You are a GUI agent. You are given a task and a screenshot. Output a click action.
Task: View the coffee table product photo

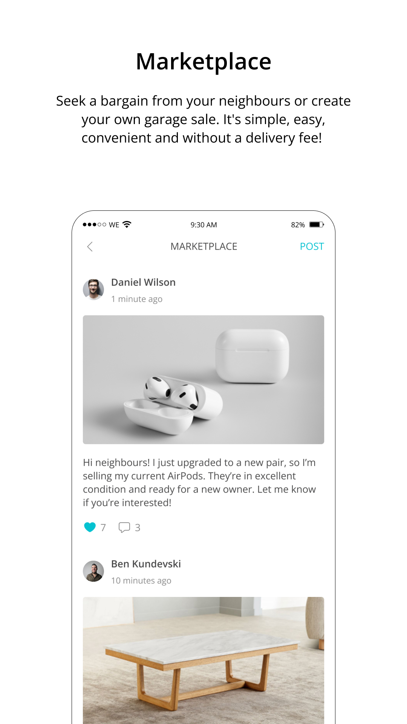(x=203, y=660)
